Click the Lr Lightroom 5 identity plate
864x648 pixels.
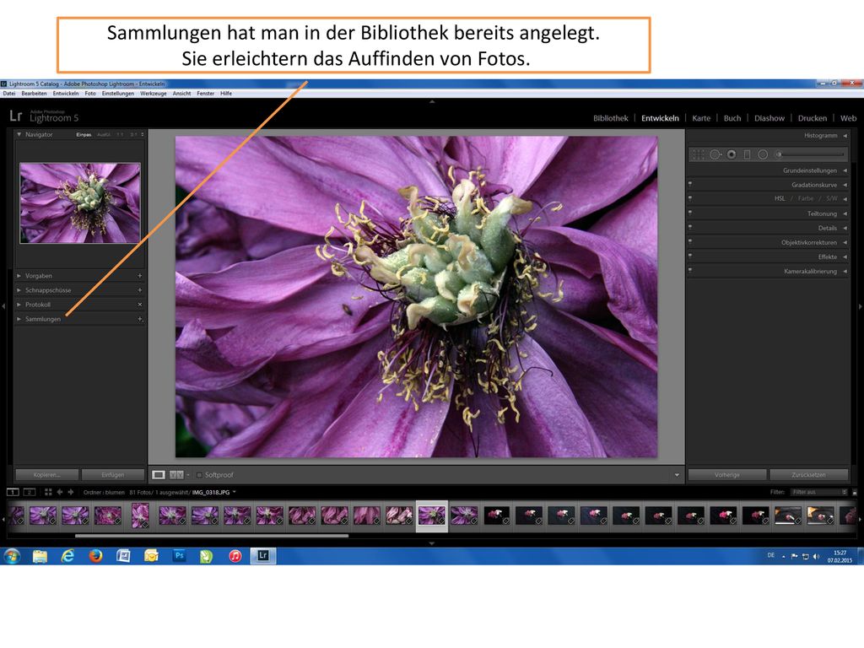44,116
